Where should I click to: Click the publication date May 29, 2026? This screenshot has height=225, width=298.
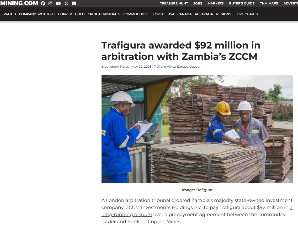pos(141,67)
